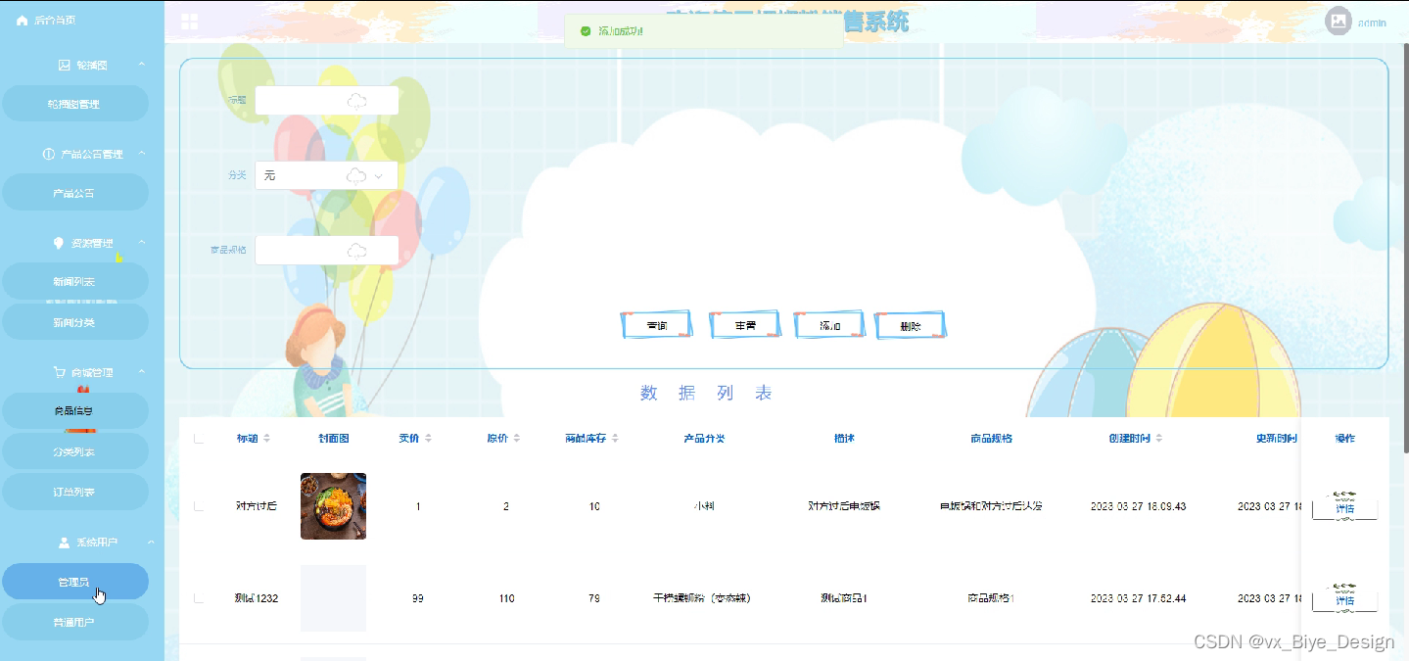Click the info icon next to 产品公告管理
1409x661 pixels.
click(x=49, y=154)
